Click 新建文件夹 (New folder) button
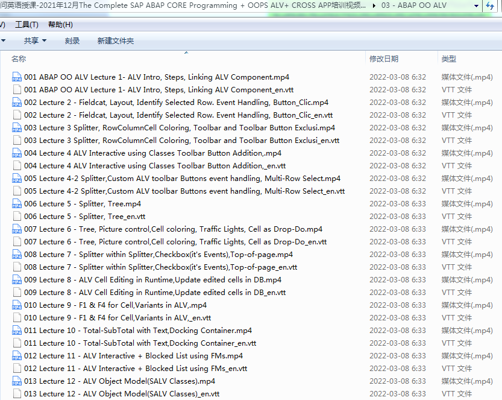This screenshot has height=400, width=502. pos(116,40)
